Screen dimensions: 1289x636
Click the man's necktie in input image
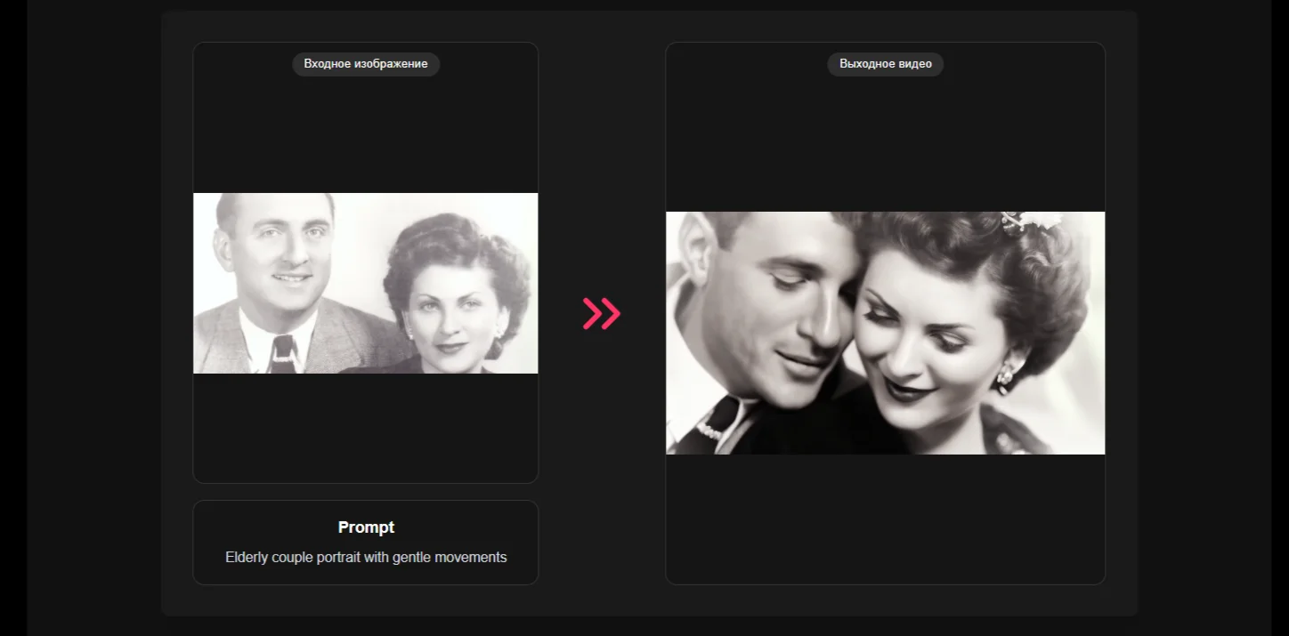point(284,354)
